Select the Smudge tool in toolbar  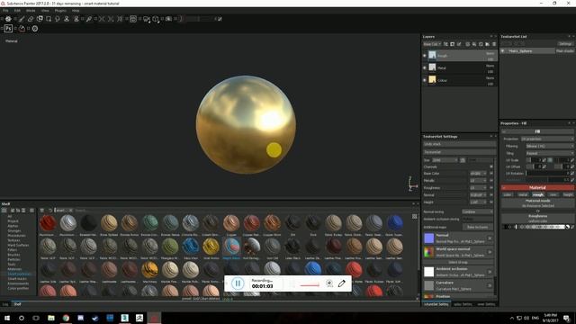pyautogui.click(x=58, y=19)
